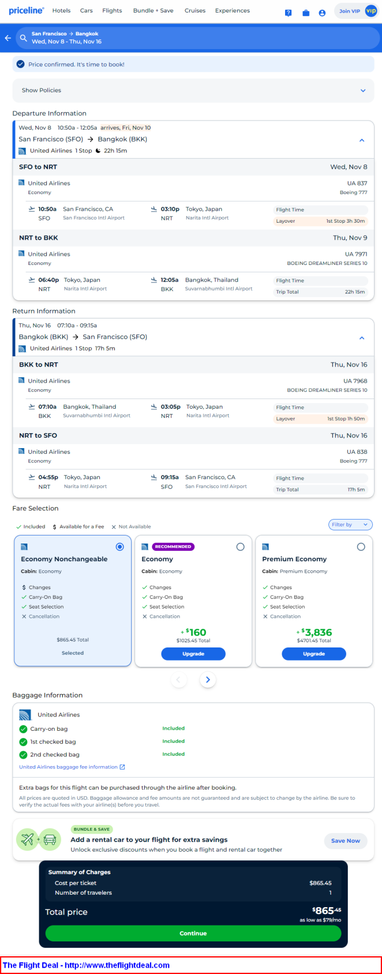Select Premium Economy fare radio button
This screenshot has width=382, height=974.
pyautogui.click(x=361, y=547)
